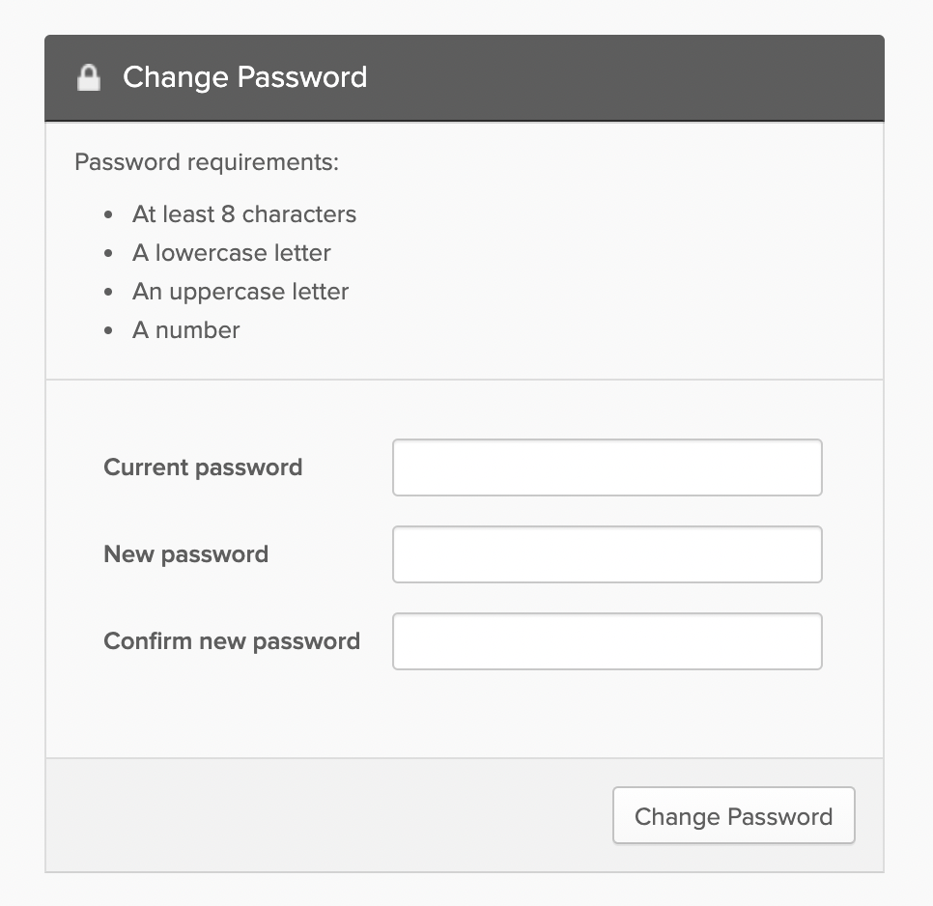Viewport: 933px width, 906px height.
Task: Focus the Current password field
Action: [607, 467]
